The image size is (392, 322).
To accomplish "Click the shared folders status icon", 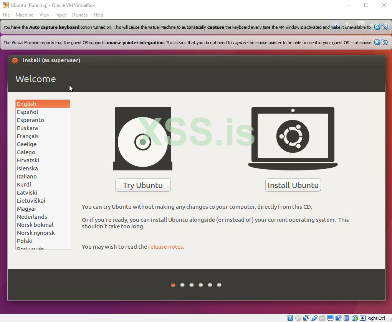I will (322, 318).
